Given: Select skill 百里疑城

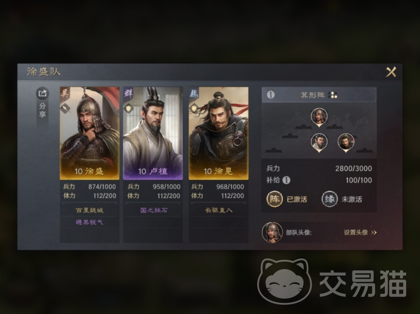Looking at the screenshot, I should [x=89, y=210].
